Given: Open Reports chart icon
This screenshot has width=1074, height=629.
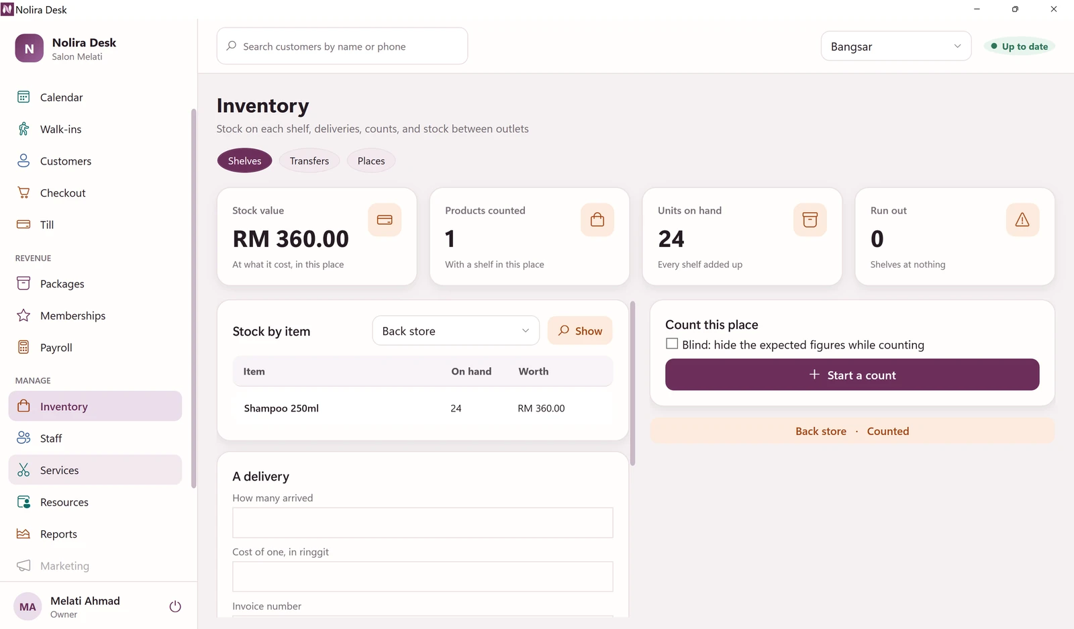Looking at the screenshot, I should pos(23,534).
